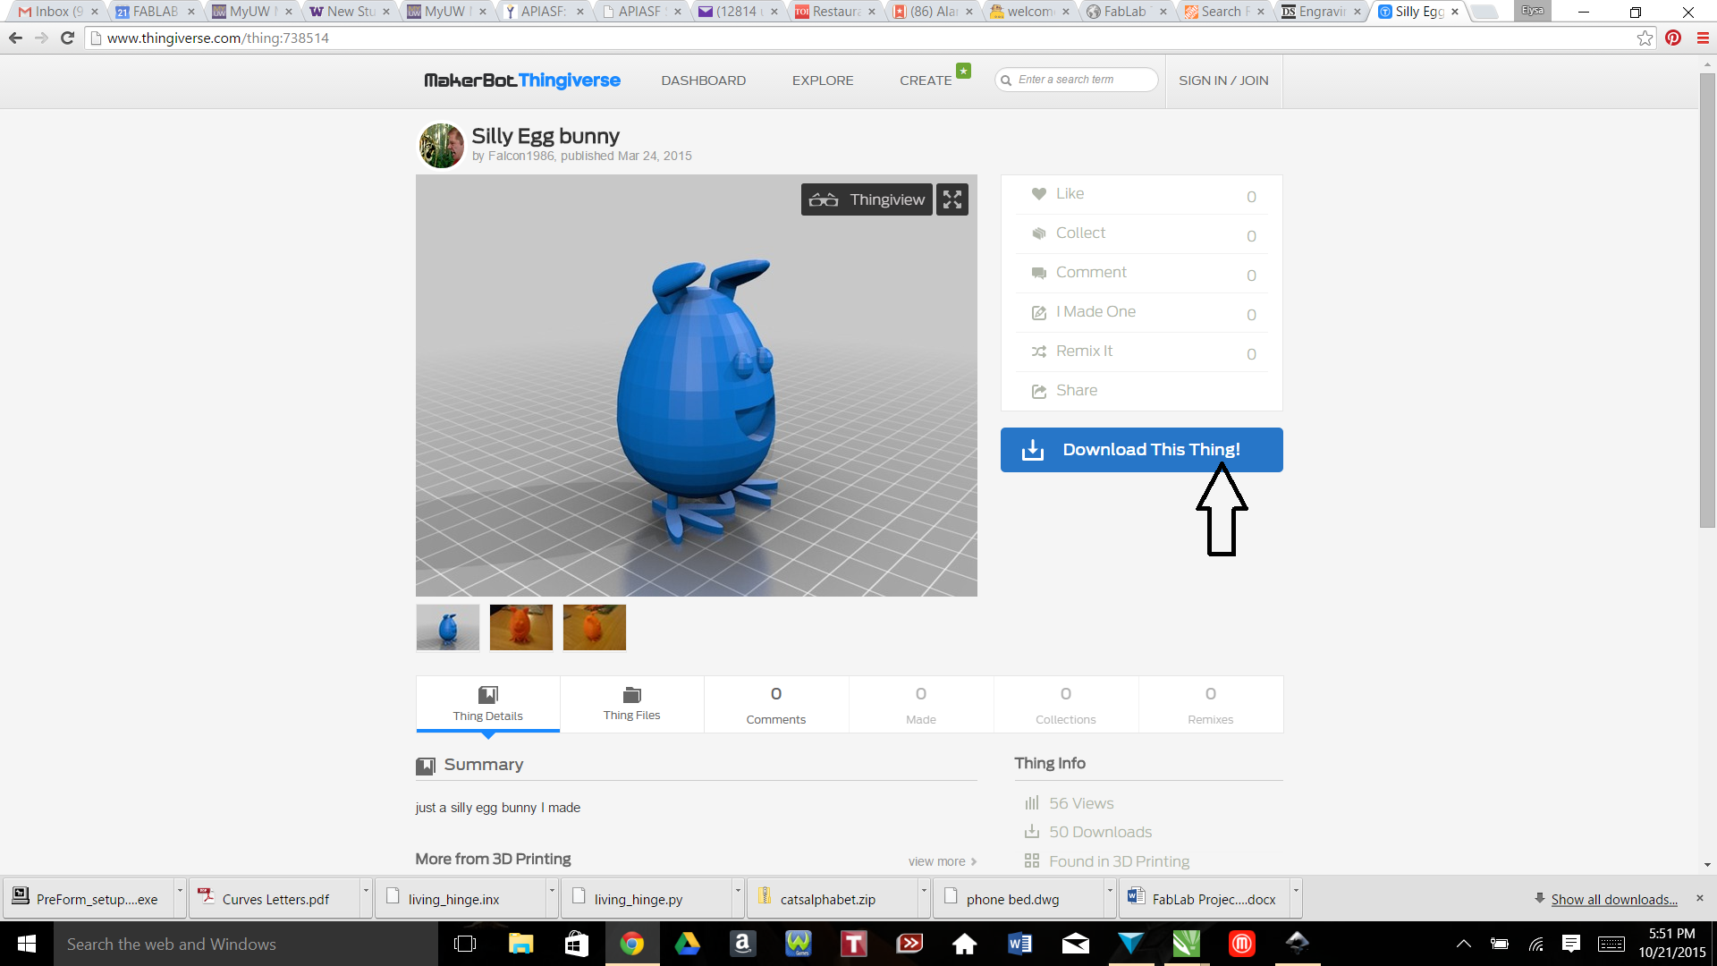Pin this page using the Pinterest icon
Screen dimensions: 1717x966
tap(1672, 38)
